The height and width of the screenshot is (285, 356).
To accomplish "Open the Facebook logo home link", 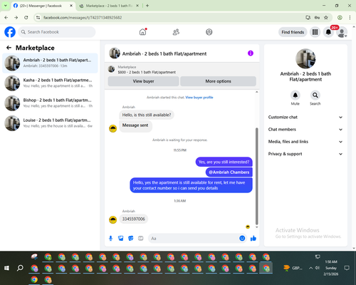I will click(x=10, y=32).
